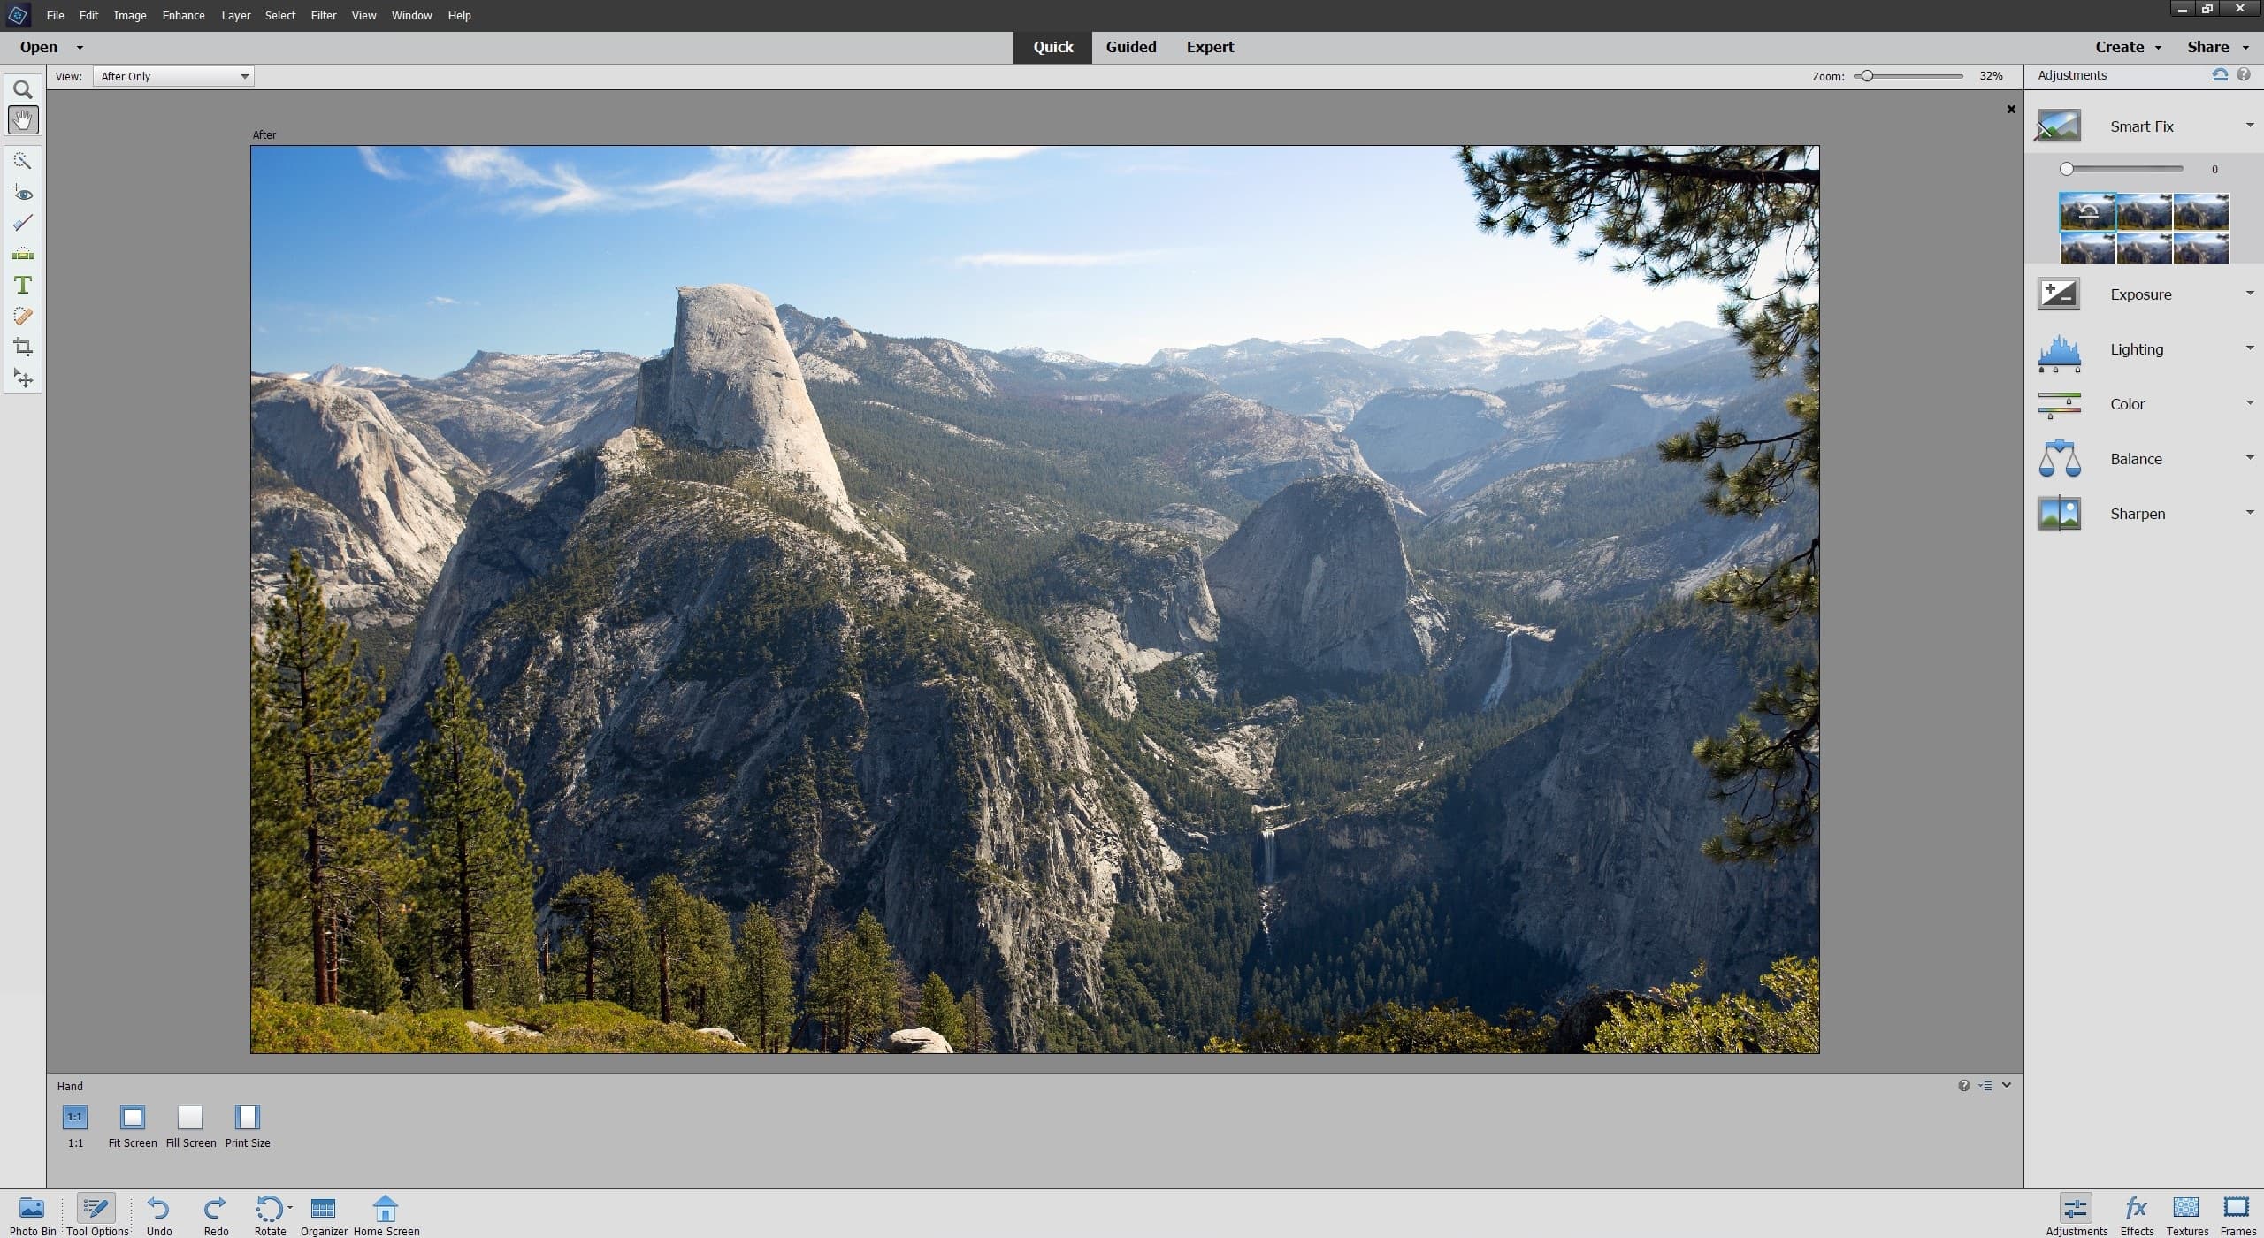
Task: Select the Zoom tool
Action: point(21,87)
